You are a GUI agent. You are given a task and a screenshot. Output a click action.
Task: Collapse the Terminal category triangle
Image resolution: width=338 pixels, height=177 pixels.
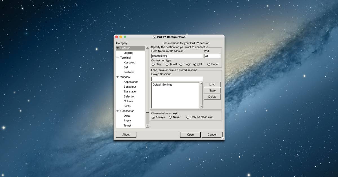(x=118, y=58)
